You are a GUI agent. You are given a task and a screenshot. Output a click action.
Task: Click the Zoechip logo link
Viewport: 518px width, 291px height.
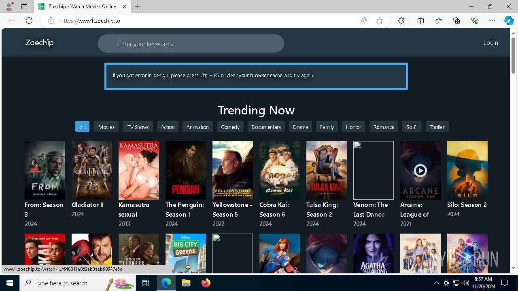tap(39, 42)
